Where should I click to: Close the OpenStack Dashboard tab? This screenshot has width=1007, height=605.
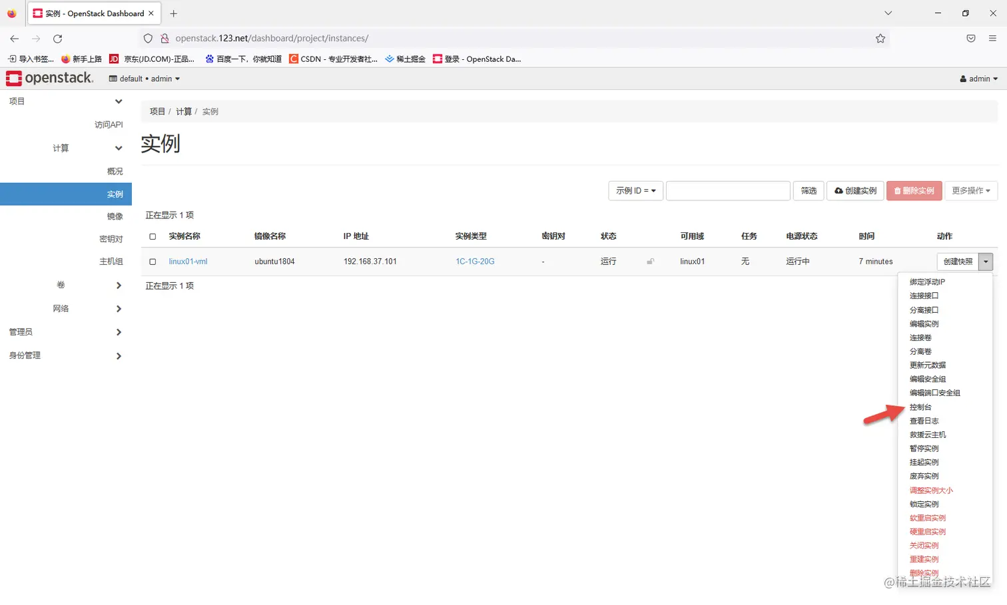click(151, 13)
